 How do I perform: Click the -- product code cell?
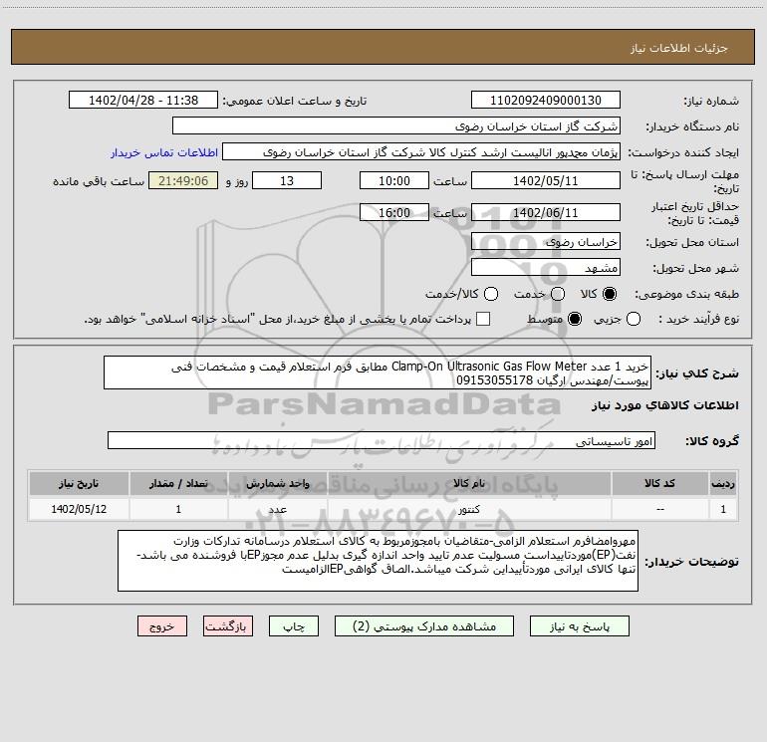[x=659, y=509]
